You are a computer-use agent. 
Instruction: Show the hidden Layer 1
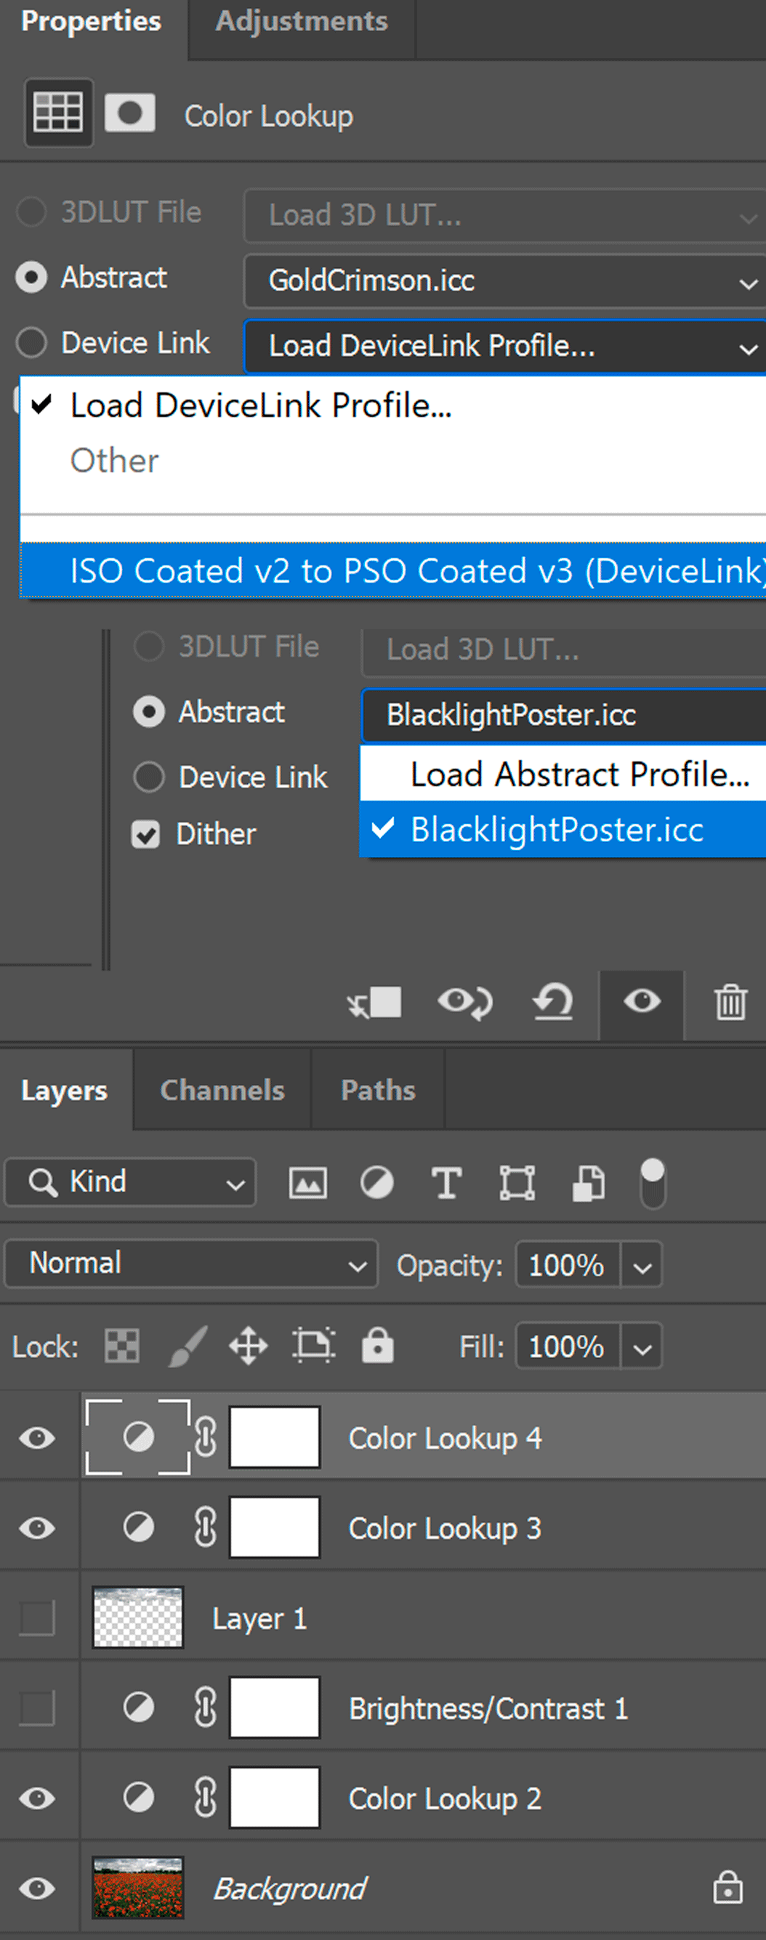pyautogui.click(x=37, y=1617)
